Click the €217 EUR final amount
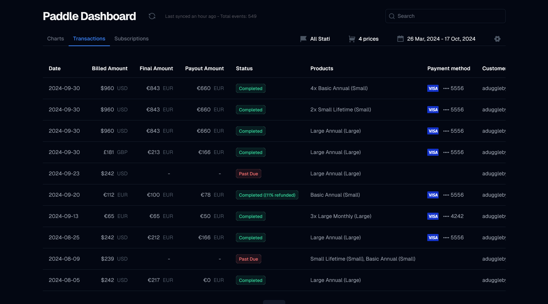The width and height of the screenshot is (548, 304). 160,280
